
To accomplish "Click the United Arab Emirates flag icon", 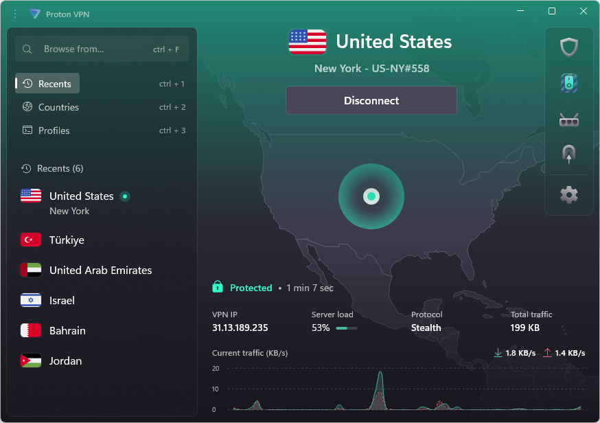I will click(31, 270).
